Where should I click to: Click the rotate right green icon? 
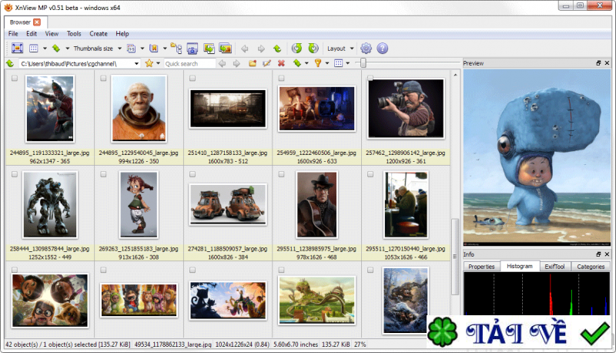[313, 48]
